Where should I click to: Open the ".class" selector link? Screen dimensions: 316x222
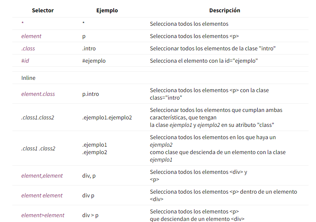28,49
